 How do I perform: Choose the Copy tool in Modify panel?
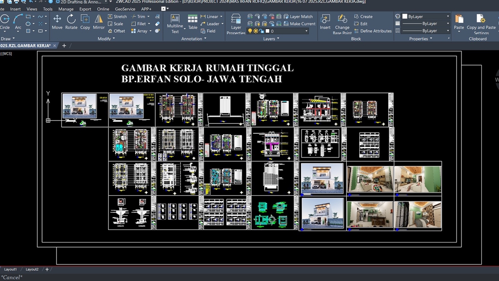(x=85, y=21)
